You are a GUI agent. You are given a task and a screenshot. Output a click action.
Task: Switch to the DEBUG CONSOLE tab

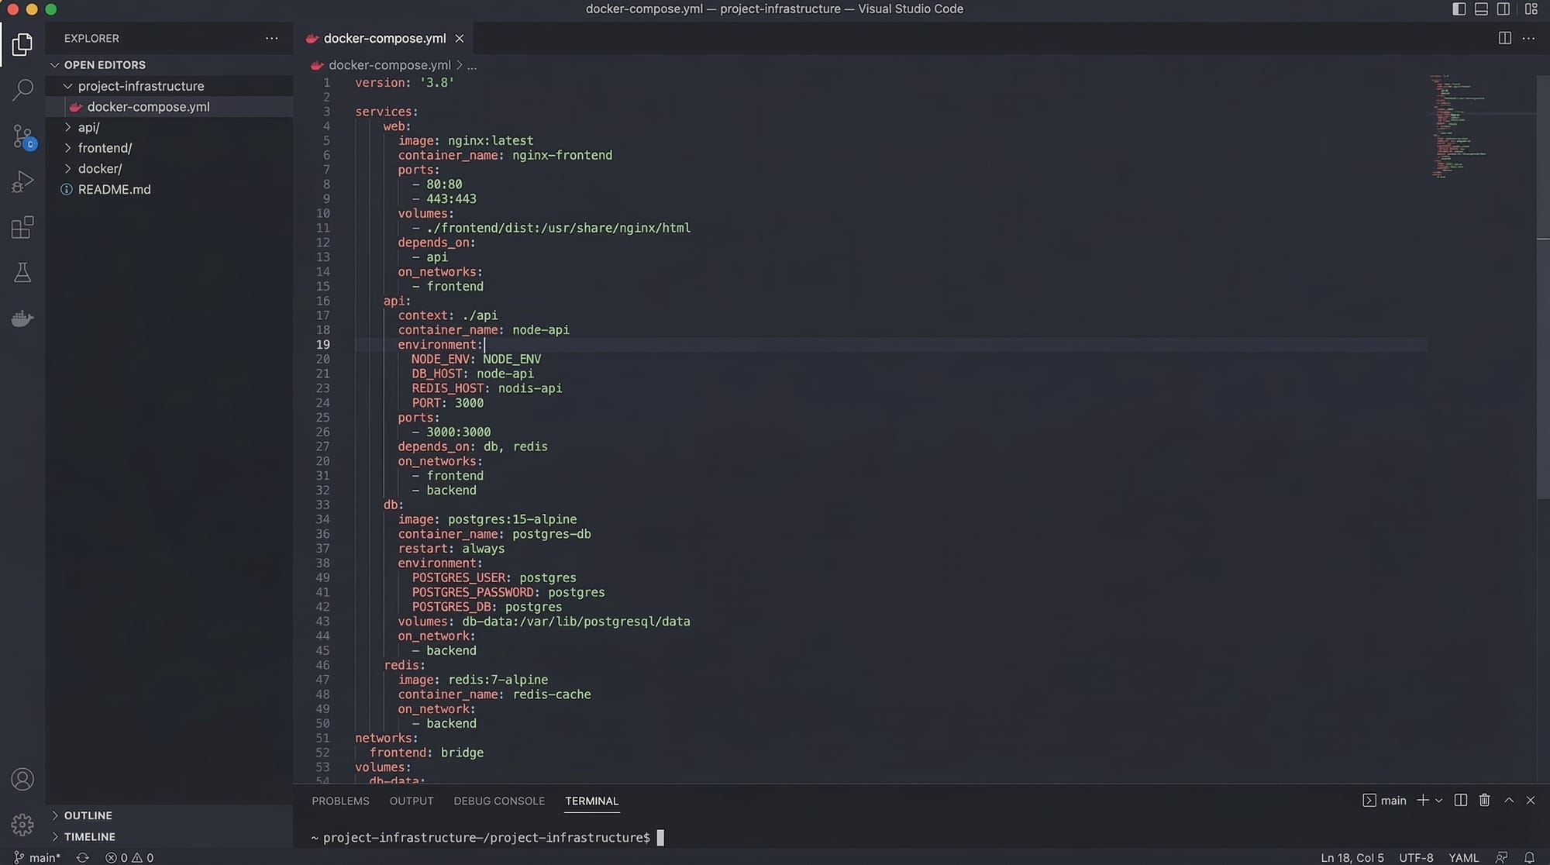pyautogui.click(x=498, y=801)
